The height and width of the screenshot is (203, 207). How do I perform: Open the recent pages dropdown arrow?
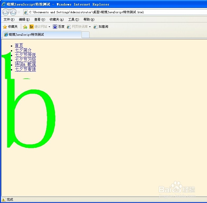[x=19, y=12]
